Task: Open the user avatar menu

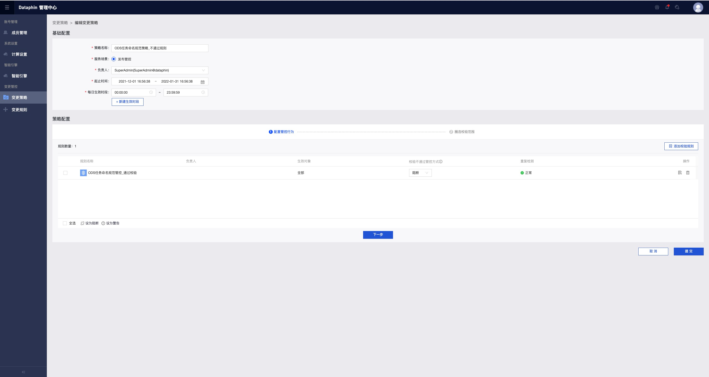Action: click(698, 7)
